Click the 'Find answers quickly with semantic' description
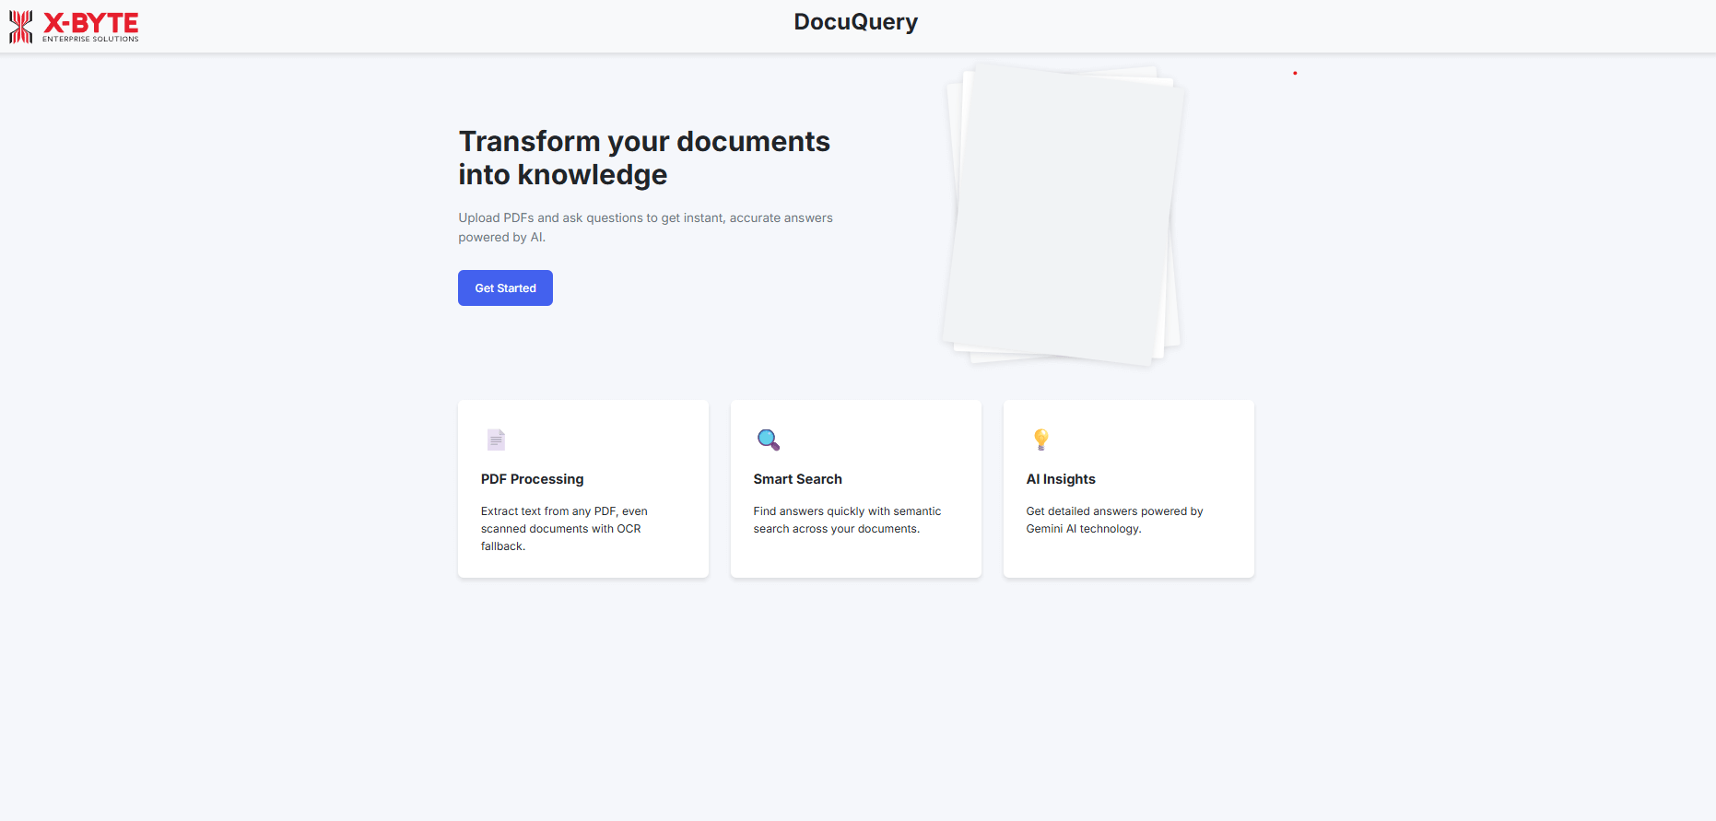 (x=847, y=520)
